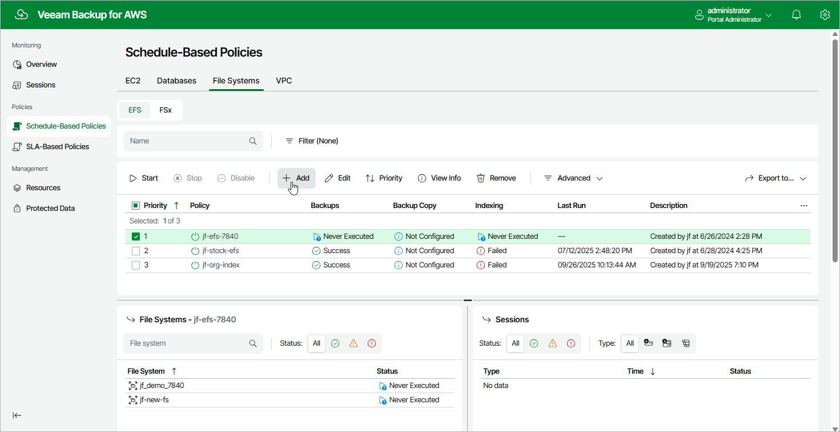Open the table column options ellipsis

804,206
